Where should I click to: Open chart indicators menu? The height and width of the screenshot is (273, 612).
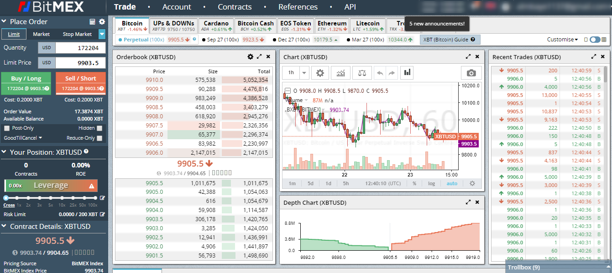tap(340, 73)
